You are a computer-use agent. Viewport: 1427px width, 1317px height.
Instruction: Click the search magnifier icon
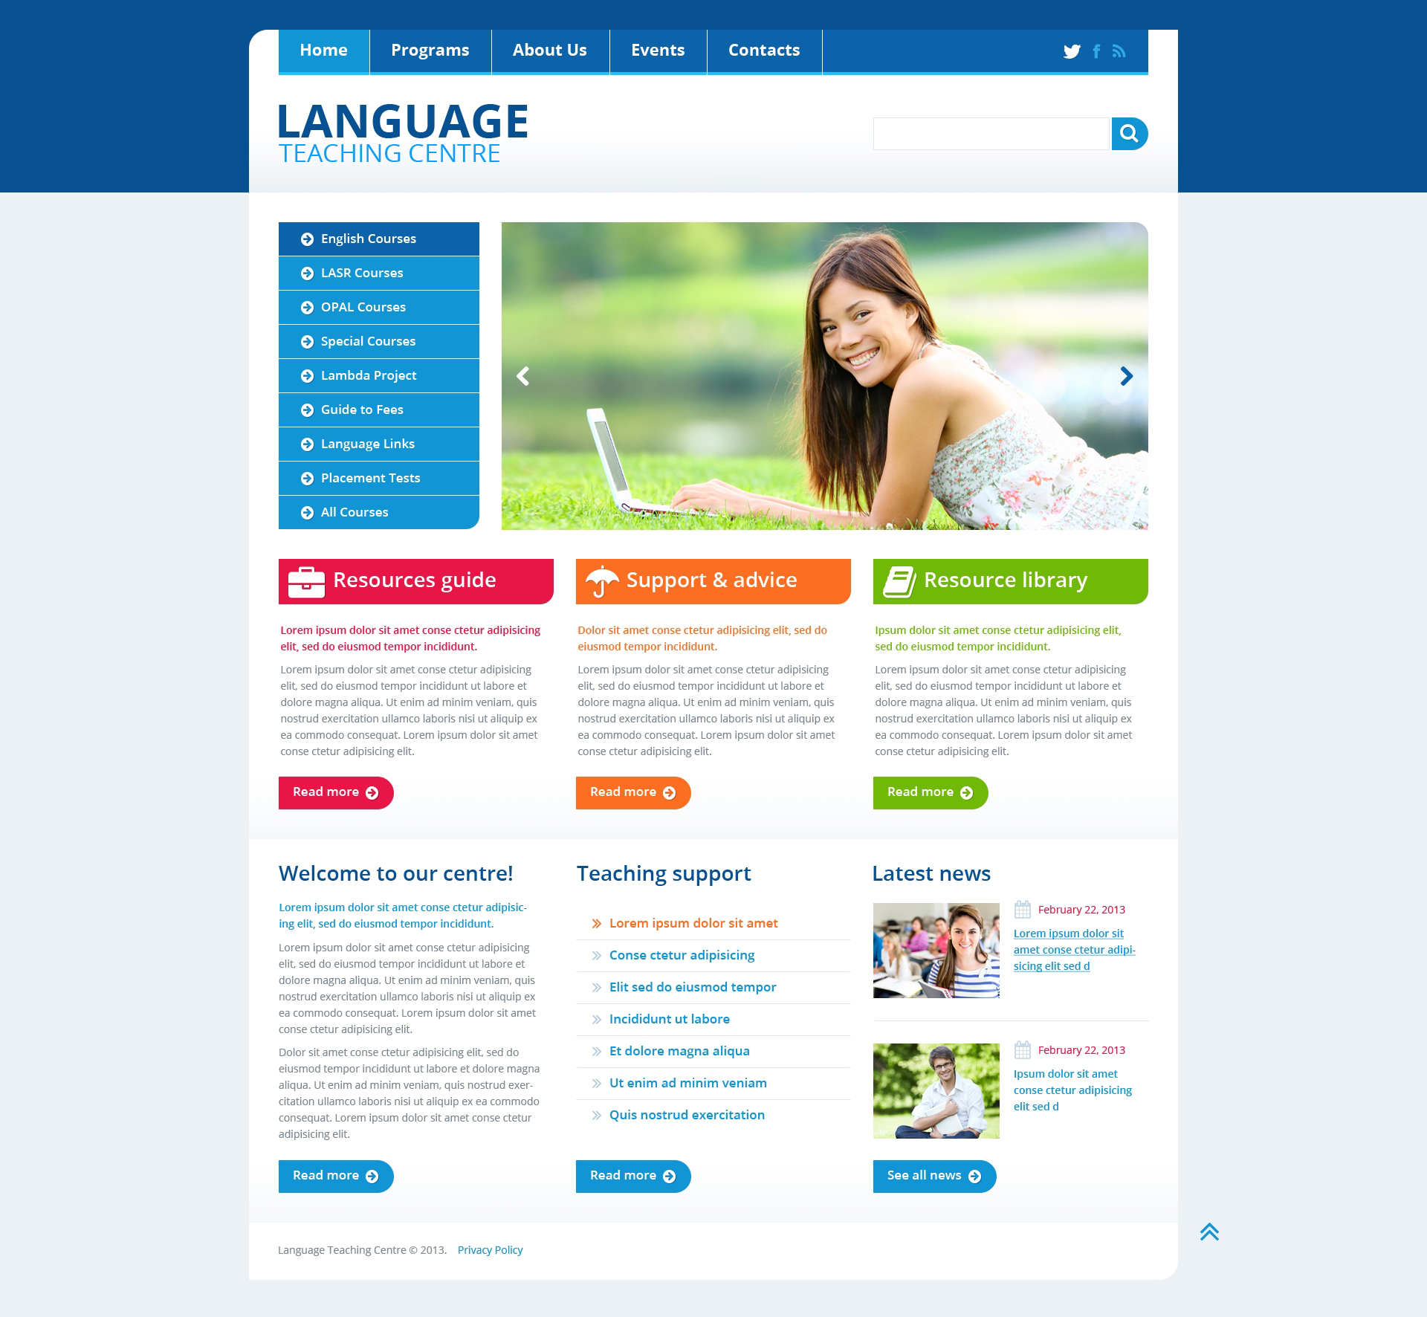[1127, 133]
